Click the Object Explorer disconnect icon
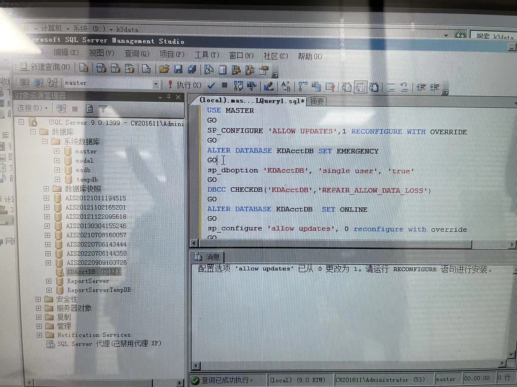Screen dimensions: 517x387 (x=61, y=108)
